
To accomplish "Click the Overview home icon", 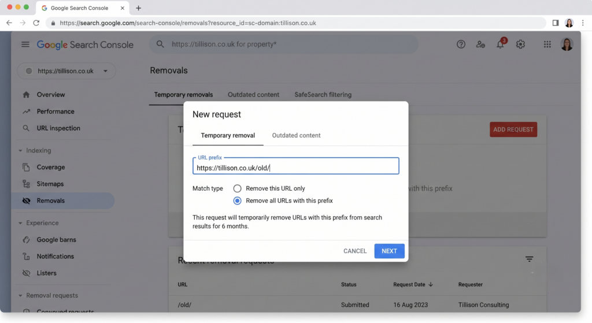I will pos(26,95).
